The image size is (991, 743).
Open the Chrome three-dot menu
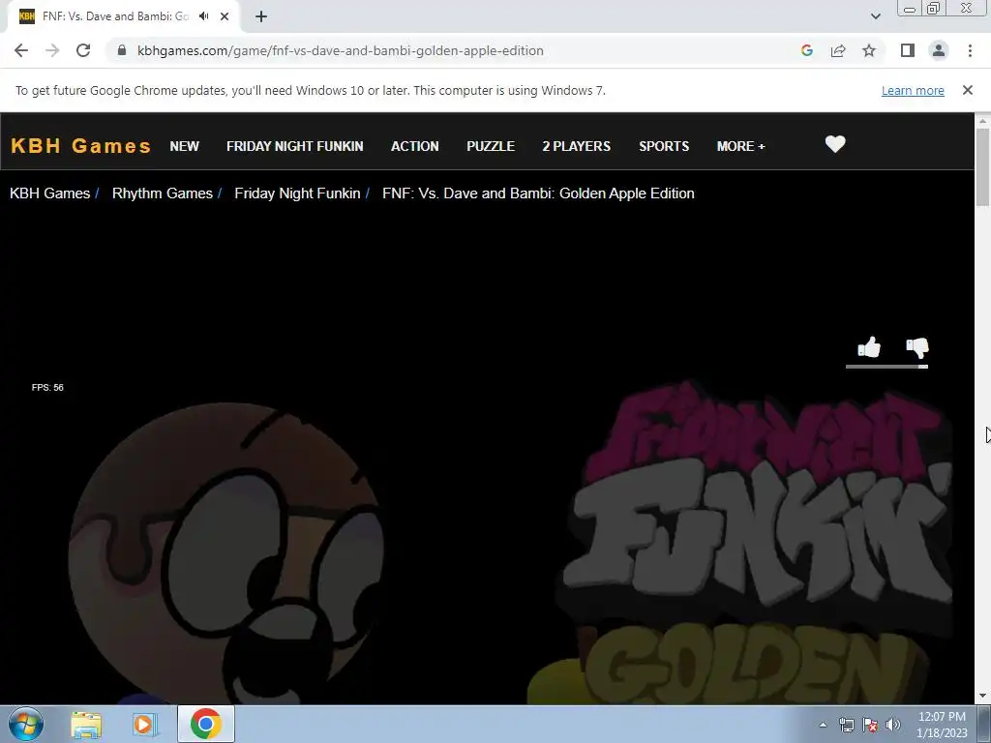[970, 50]
